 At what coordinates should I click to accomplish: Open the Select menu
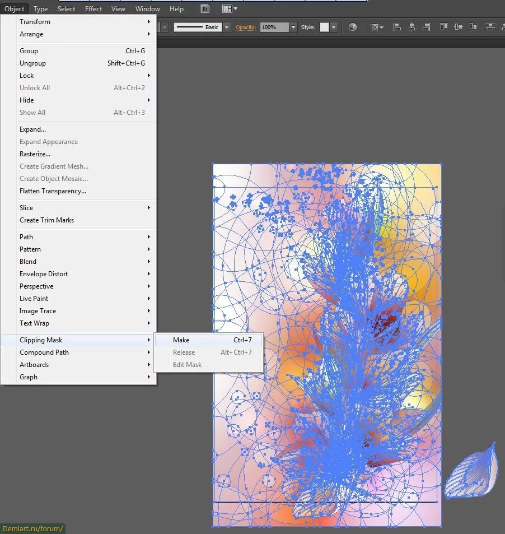click(x=67, y=9)
